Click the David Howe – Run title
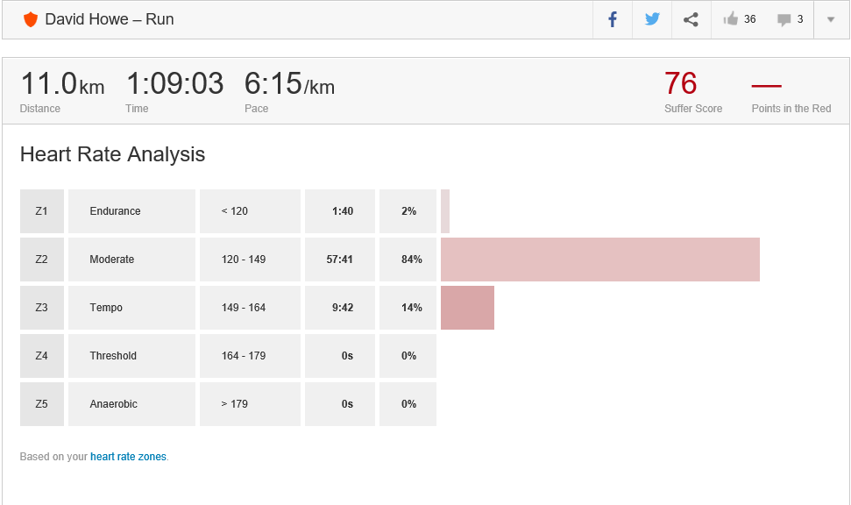851x505 pixels. click(x=110, y=19)
